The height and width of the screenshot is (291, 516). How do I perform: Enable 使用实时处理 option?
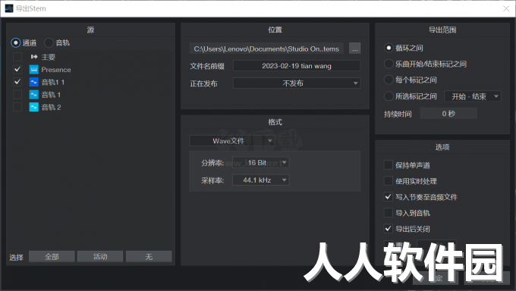[x=389, y=181]
